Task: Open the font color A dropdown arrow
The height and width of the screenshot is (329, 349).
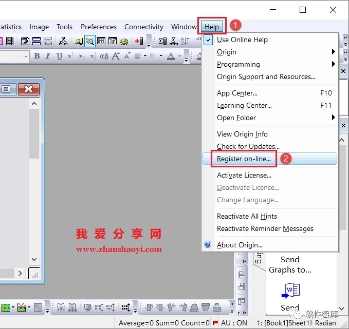Action: coord(179,56)
